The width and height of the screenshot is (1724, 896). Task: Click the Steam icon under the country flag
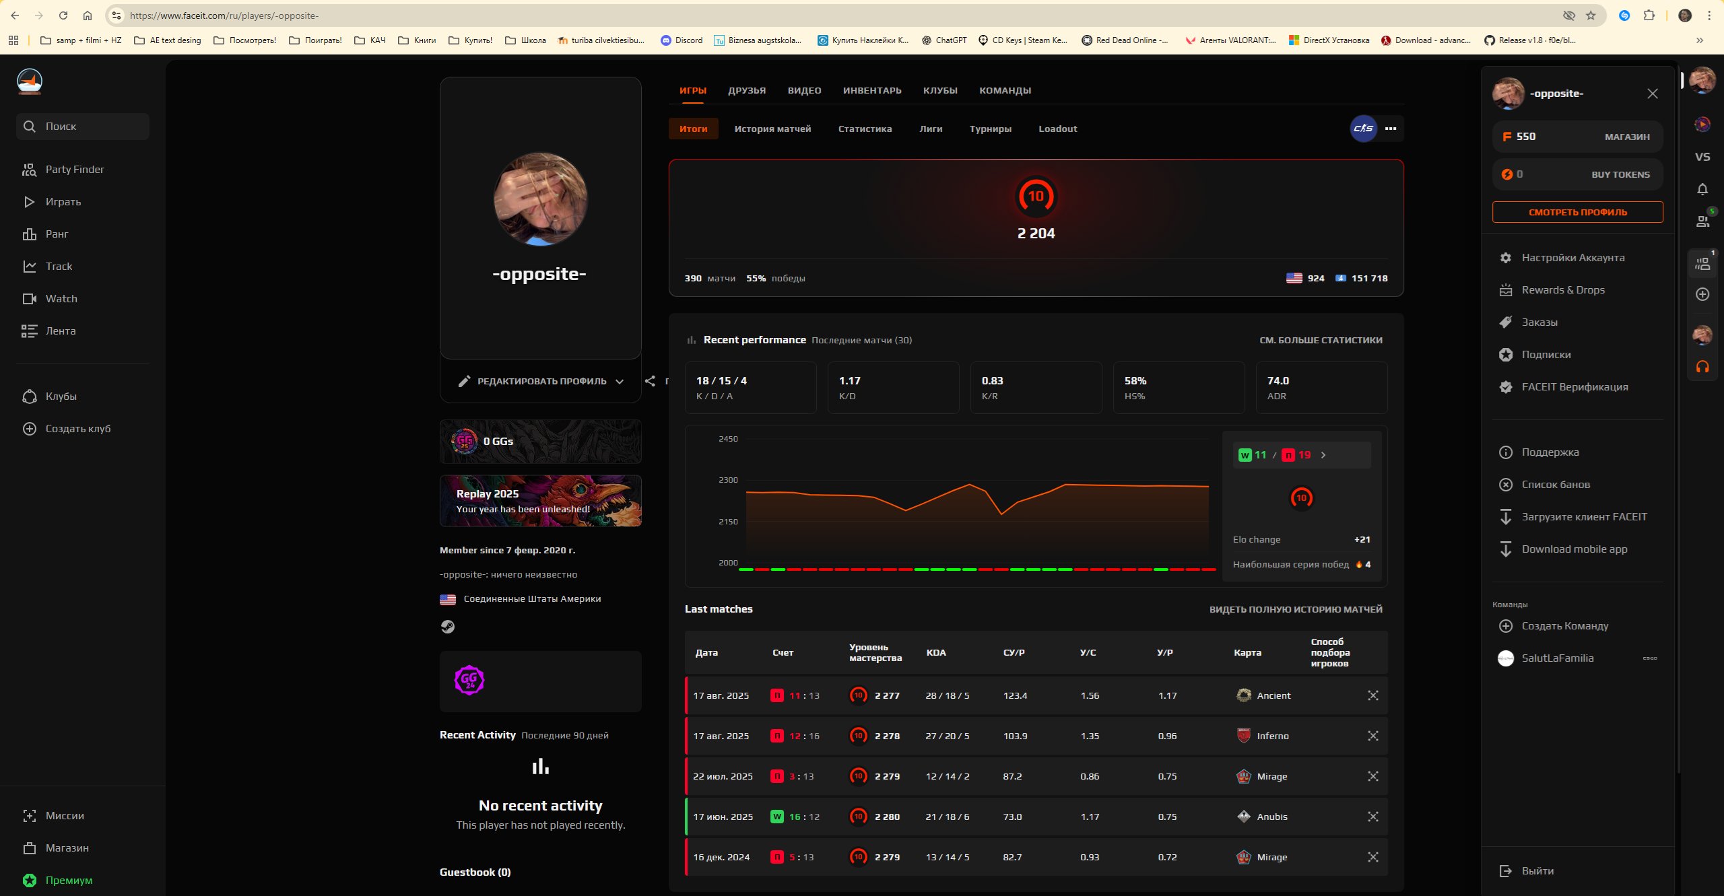click(449, 627)
